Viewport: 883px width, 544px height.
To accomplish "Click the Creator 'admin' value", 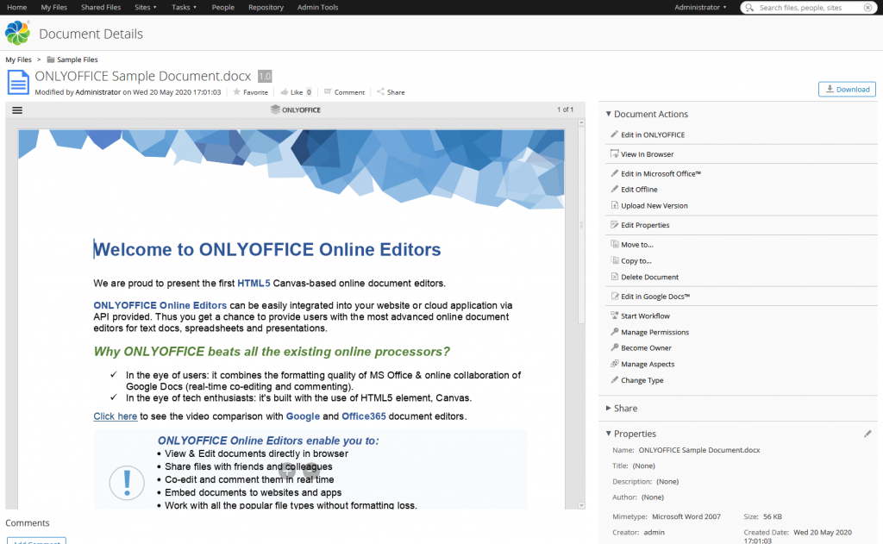I will [654, 532].
